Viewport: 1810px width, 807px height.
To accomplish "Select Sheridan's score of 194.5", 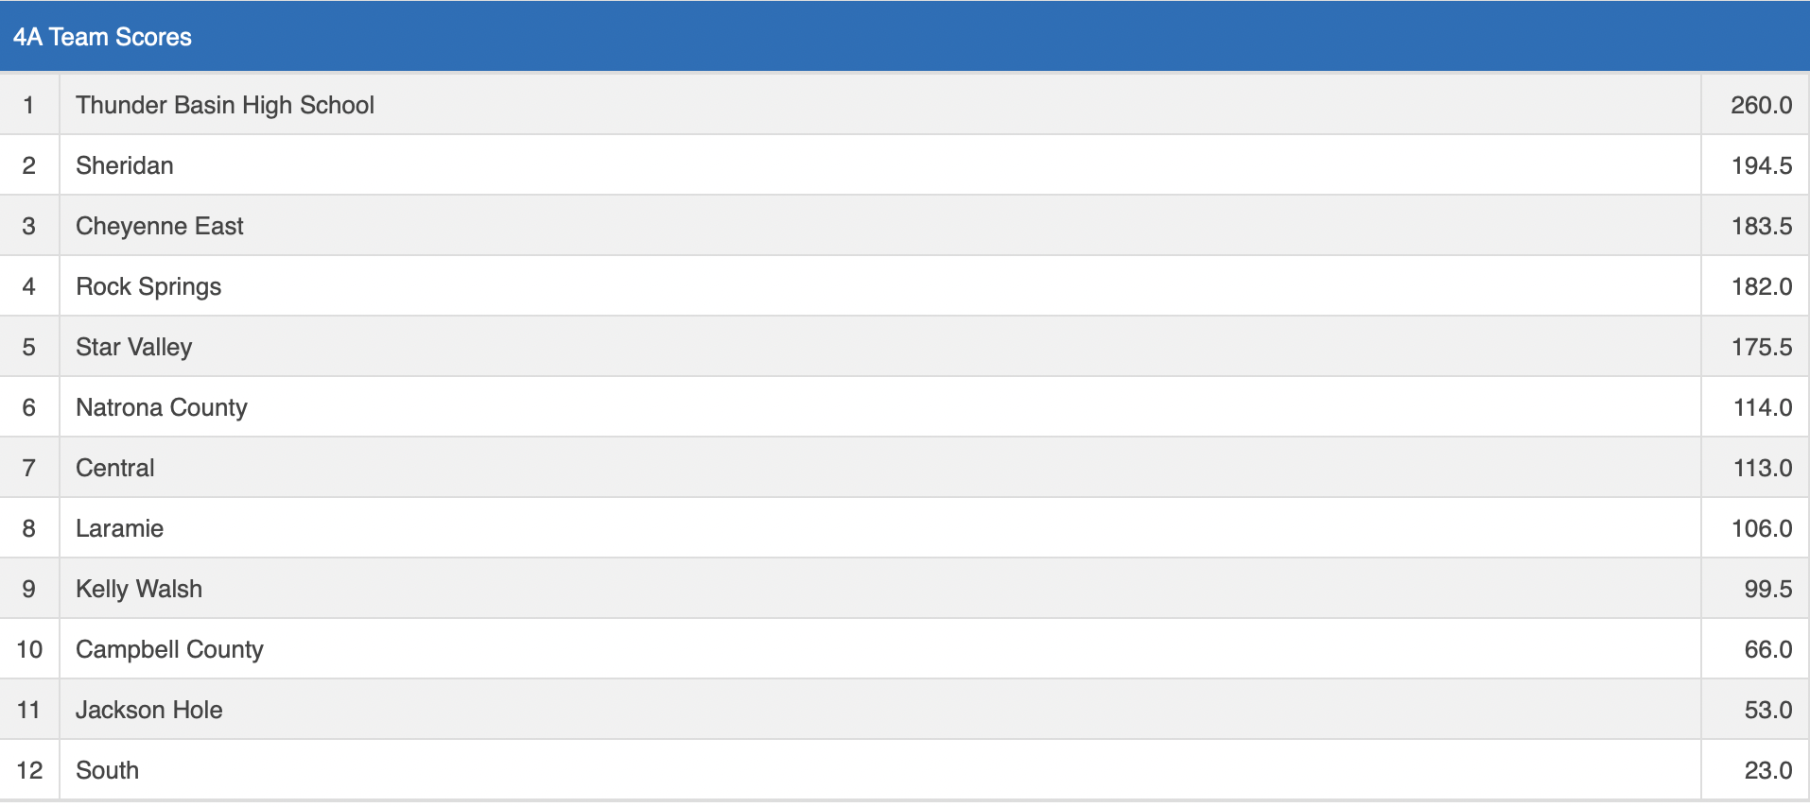I will (x=1761, y=165).
